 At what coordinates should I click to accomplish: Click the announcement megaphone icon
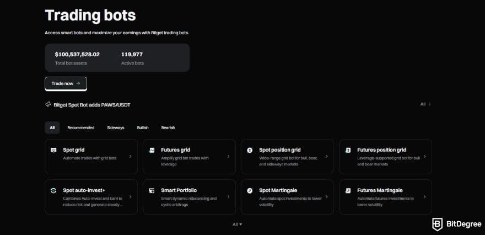point(47,104)
